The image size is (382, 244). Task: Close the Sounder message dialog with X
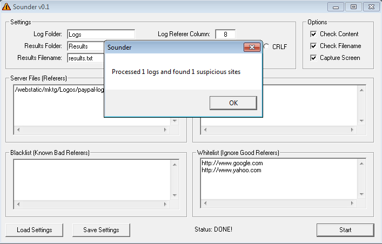pos(252,47)
